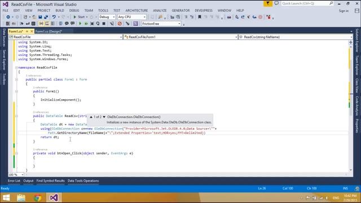
Task: Click the second highlighted yellow toolbar toggle
Action: (47, 24)
